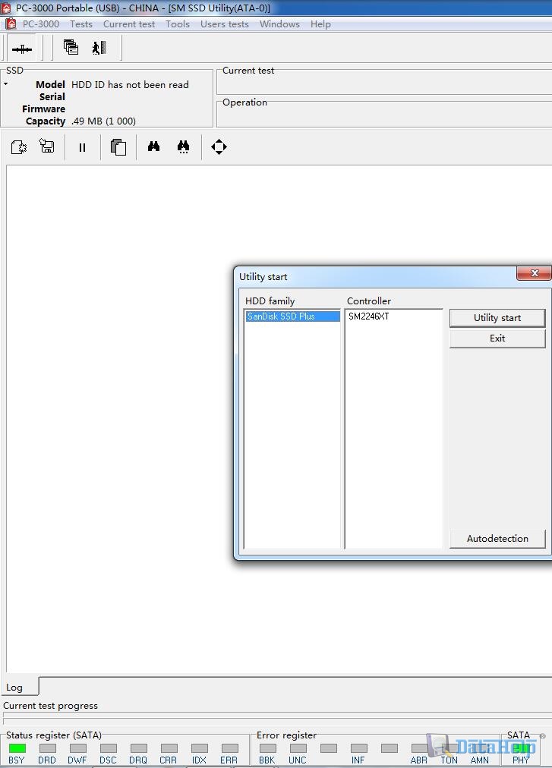
Task: Click the UNC error register indicator
Action: (x=298, y=748)
